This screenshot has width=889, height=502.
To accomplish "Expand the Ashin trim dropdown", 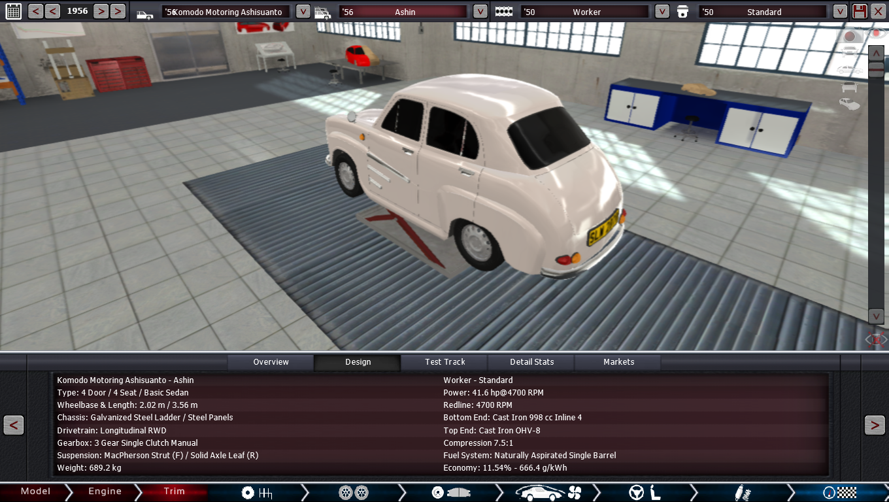I will 480,11.
